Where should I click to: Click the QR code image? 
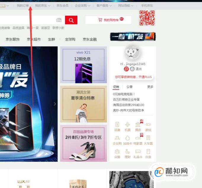pos(147,18)
